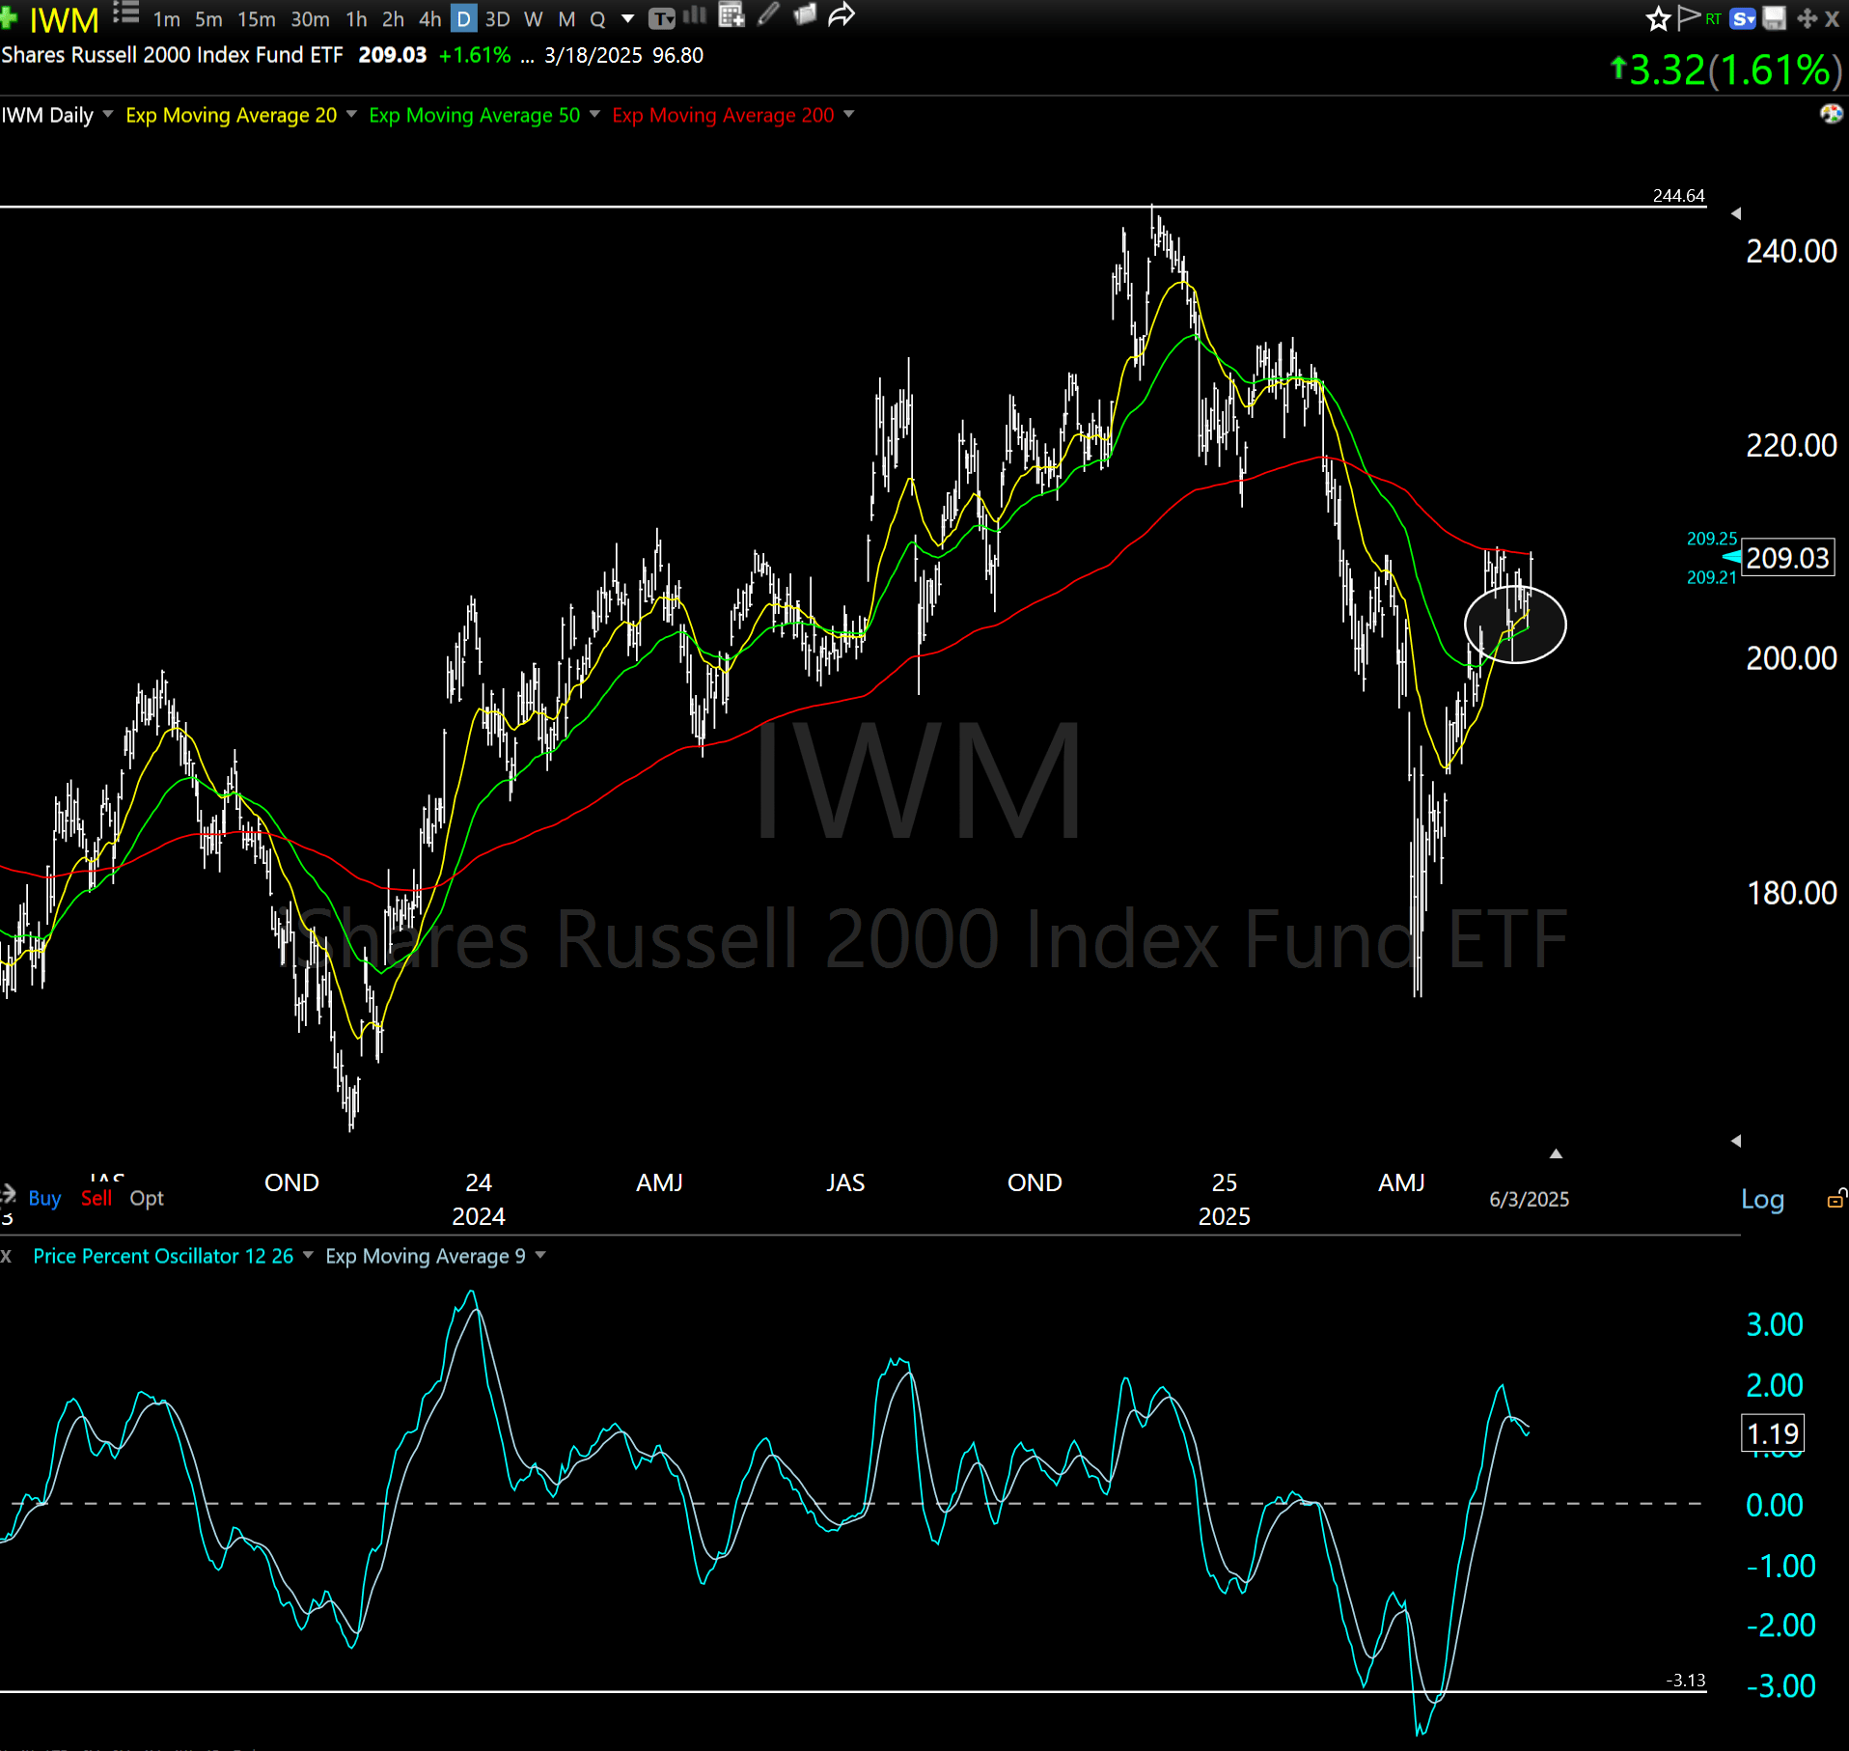Click the Buy link

tap(44, 1198)
